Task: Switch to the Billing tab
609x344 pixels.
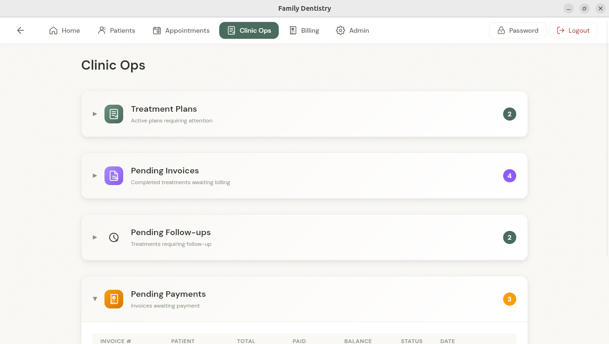Action: (x=304, y=30)
